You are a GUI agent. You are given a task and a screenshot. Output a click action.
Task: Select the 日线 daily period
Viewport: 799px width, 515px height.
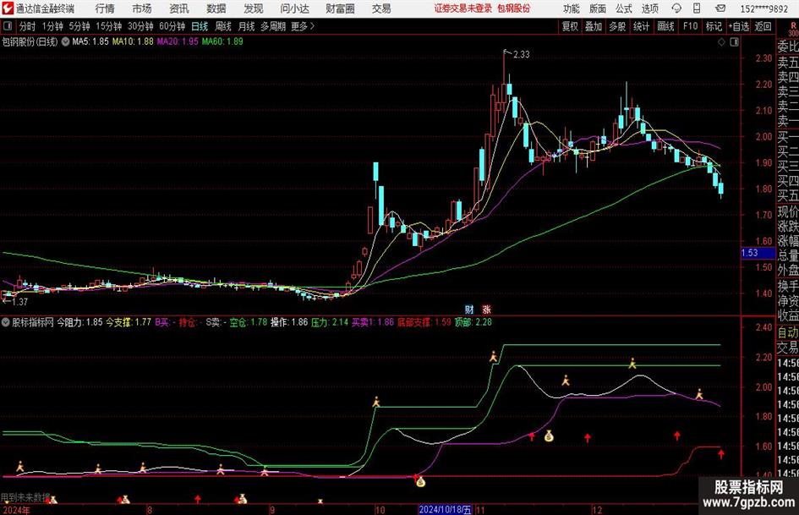200,26
